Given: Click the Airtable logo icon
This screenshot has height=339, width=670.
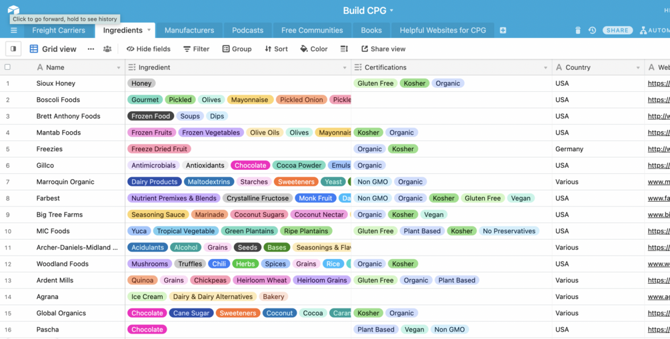Looking at the screenshot, I should [13, 9].
